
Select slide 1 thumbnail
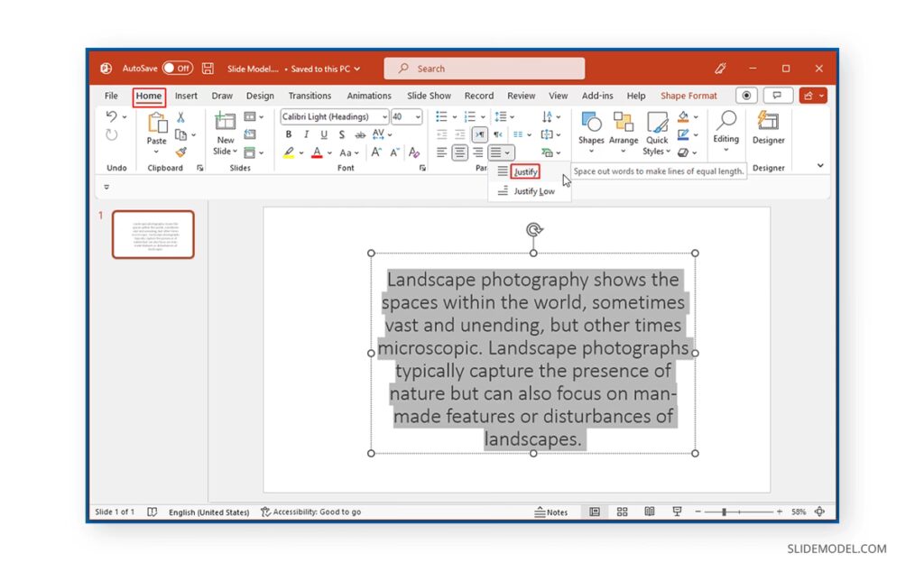coord(152,235)
